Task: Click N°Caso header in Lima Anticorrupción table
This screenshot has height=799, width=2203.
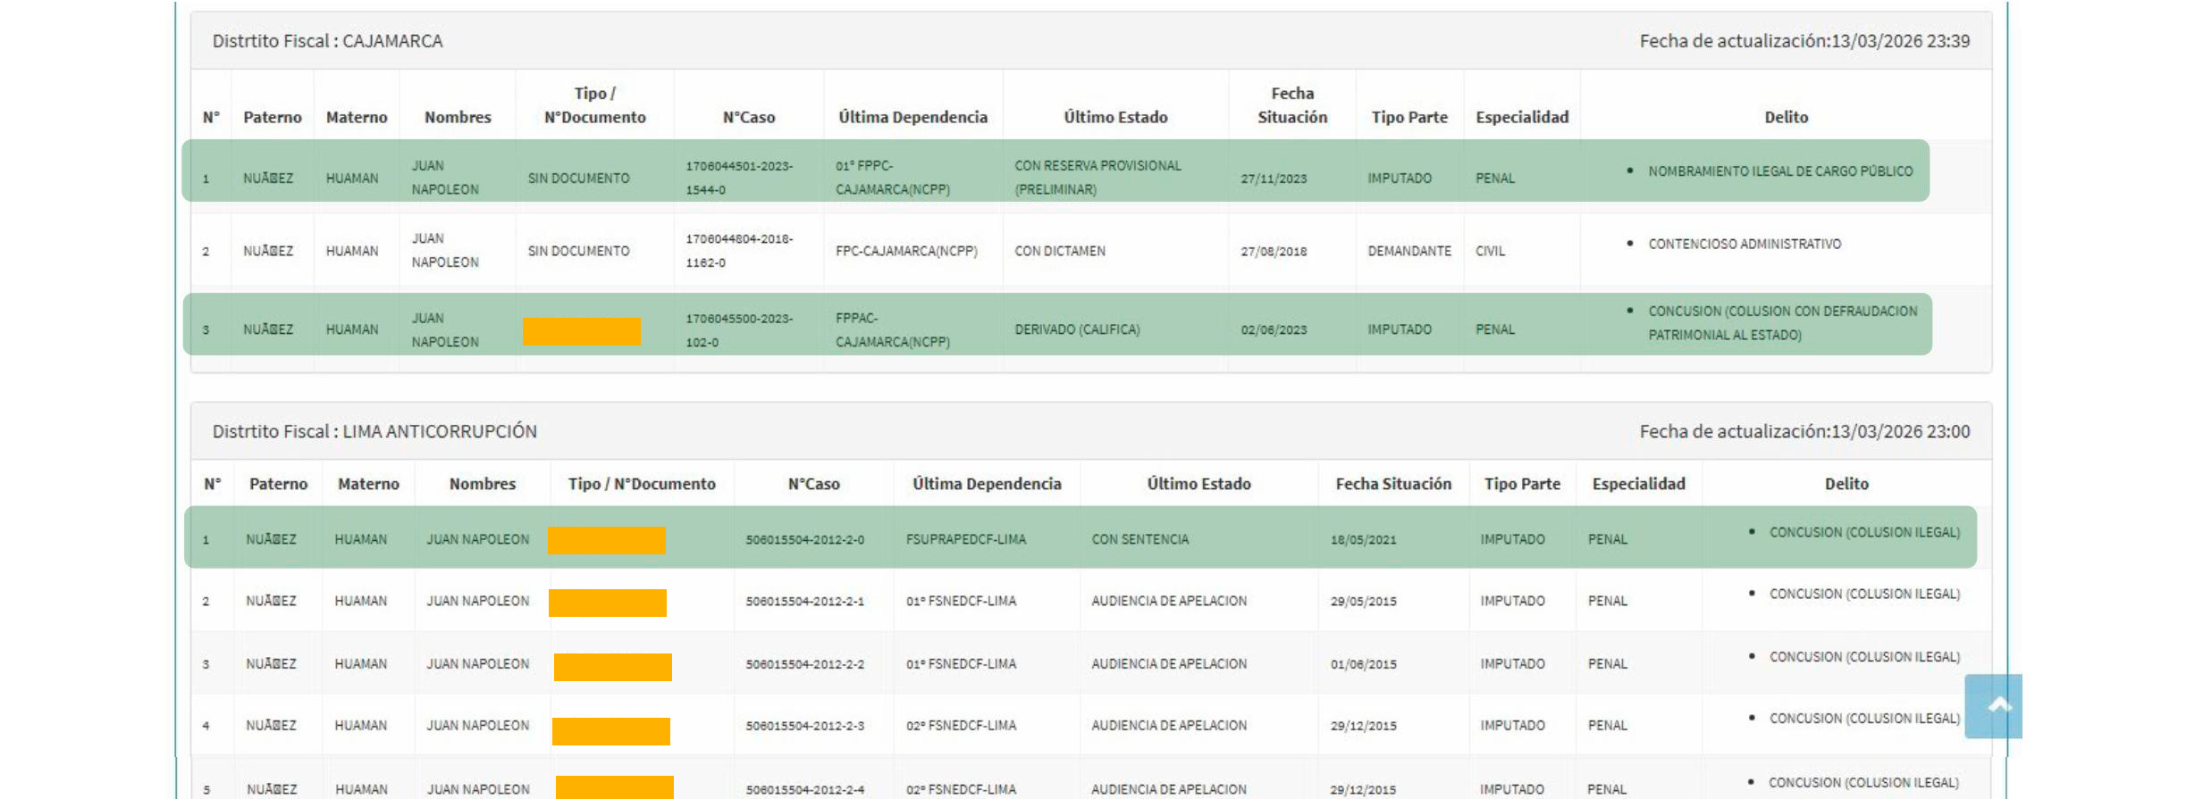Action: click(x=813, y=484)
